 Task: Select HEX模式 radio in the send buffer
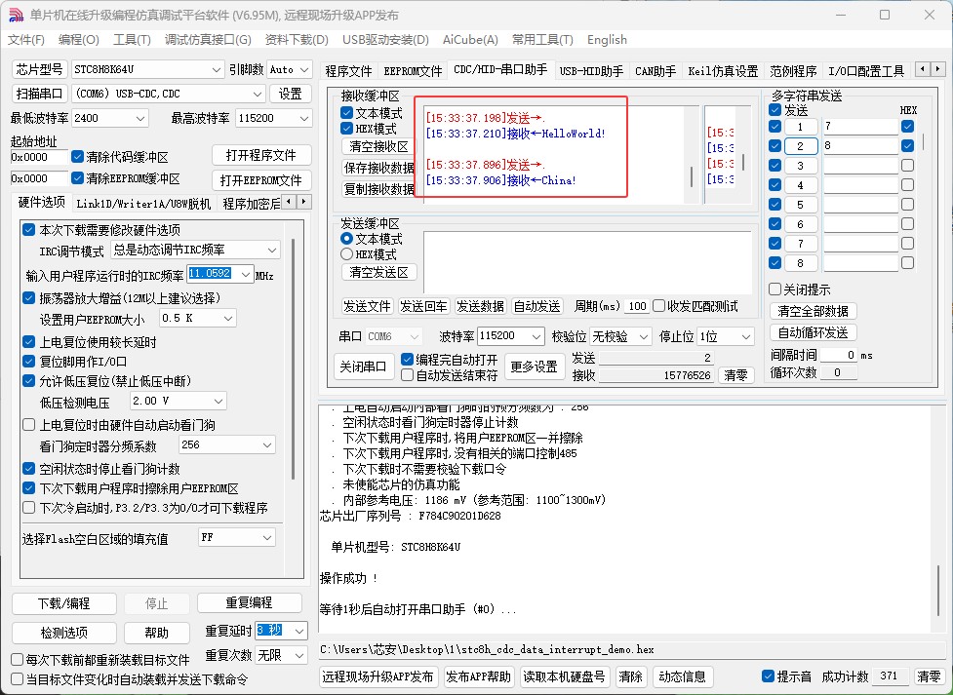tap(347, 254)
